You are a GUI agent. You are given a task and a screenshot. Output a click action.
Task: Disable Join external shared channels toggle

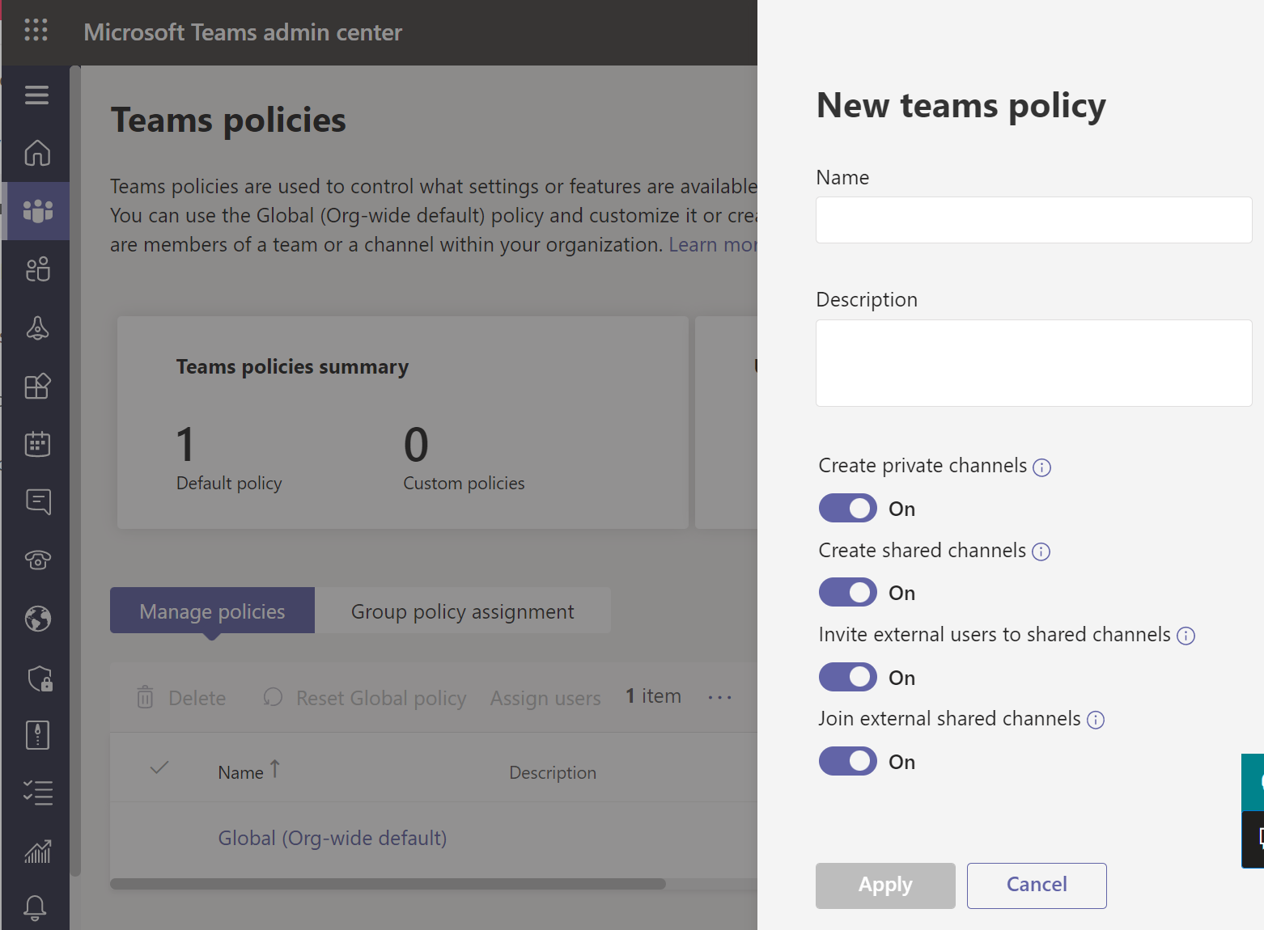[848, 761]
